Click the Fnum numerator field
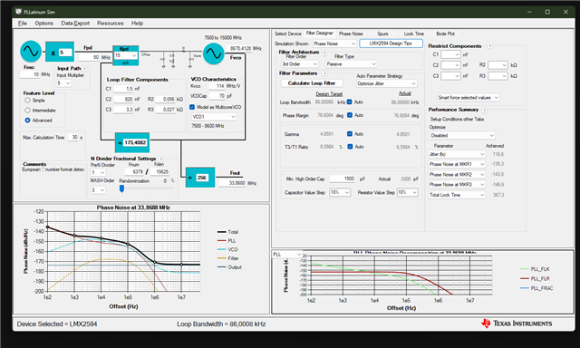The width and height of the screenshot is (580, 348). [x=135, y=172]
